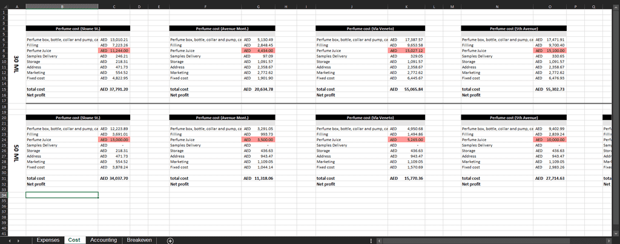
Task: Open the Accounting sheet tab
Action: [x=103, y=240]
